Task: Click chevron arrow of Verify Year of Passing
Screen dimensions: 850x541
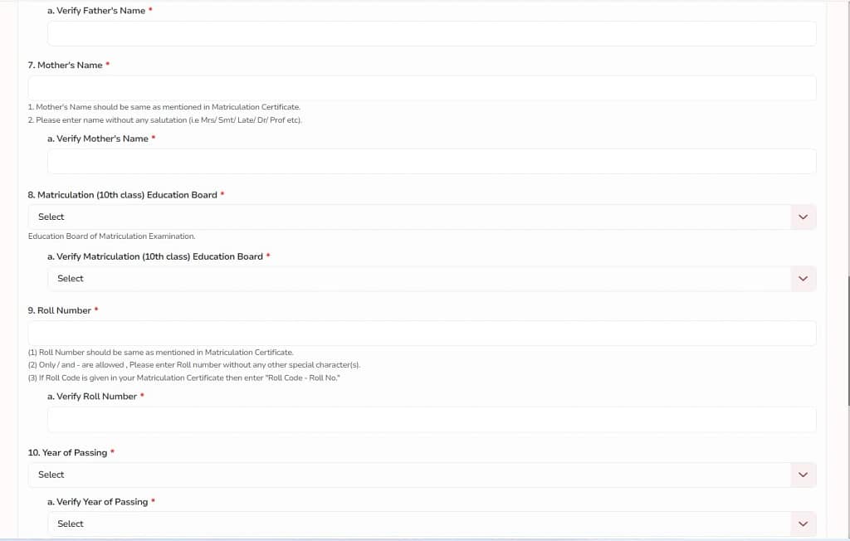Action: [x=802, y=524]
